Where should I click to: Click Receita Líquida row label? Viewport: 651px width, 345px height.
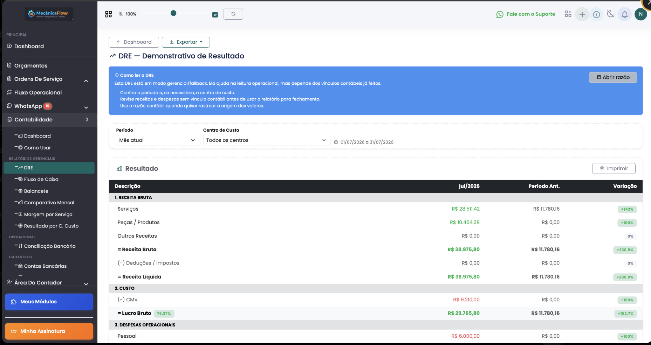coord(139,277)
